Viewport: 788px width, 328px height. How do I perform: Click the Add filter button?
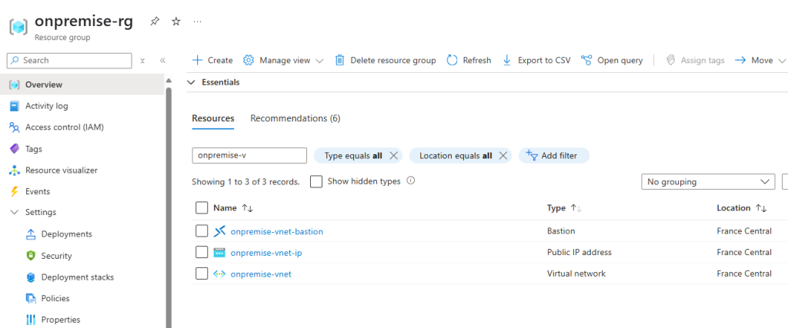[x=554, y=155]
